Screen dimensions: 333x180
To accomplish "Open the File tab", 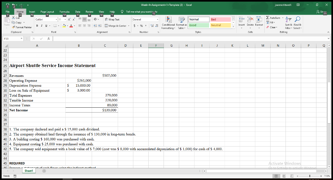I will (8, 12).
